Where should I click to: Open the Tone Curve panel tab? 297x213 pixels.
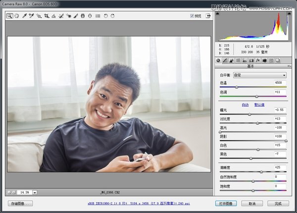(225, 60)
